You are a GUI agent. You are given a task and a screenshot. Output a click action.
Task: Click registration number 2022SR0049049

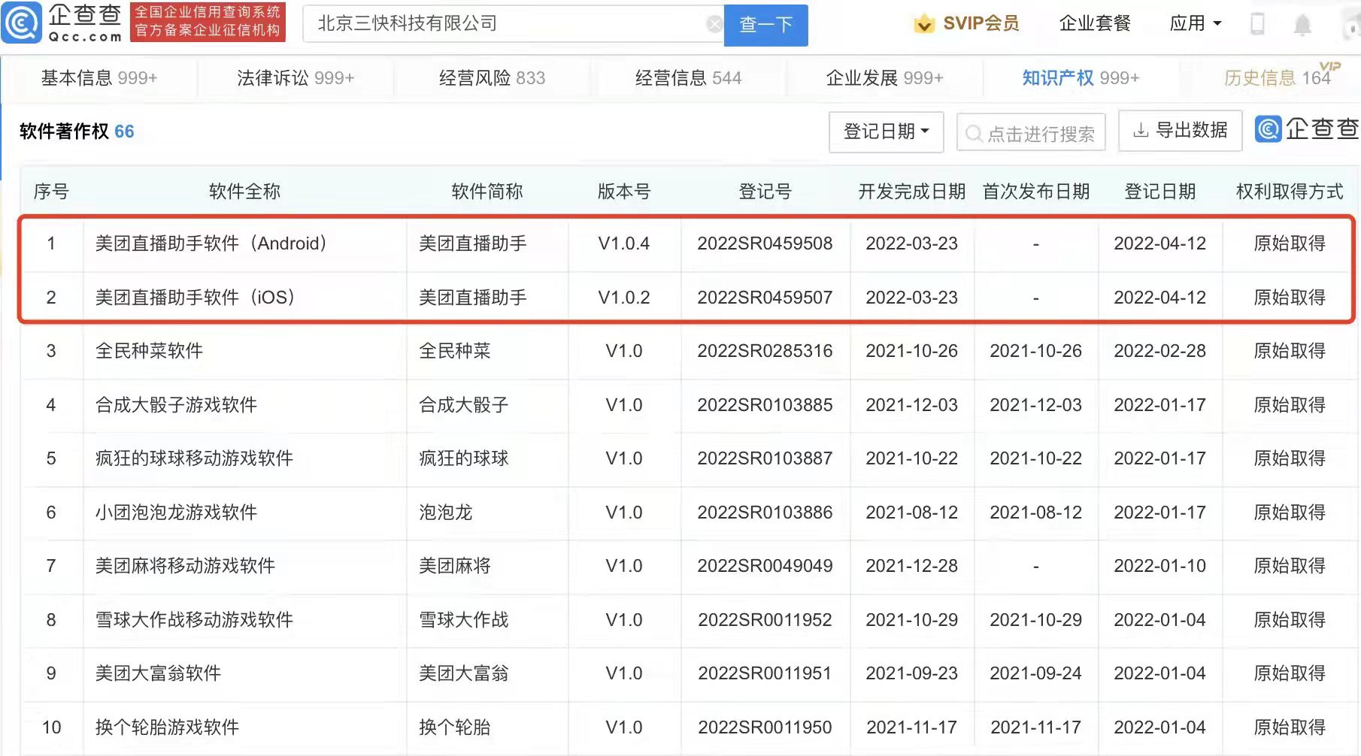pos(765,566)
